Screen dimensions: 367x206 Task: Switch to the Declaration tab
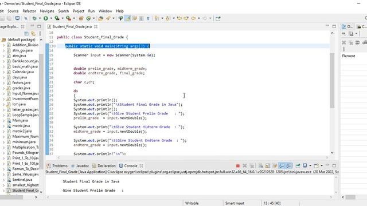[104, 165]
